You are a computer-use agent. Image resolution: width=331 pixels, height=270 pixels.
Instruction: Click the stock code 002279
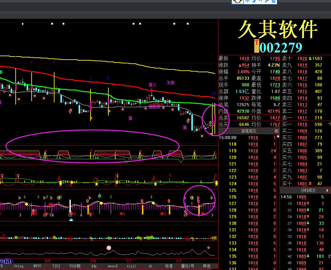[281, 47]
